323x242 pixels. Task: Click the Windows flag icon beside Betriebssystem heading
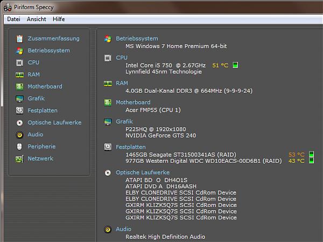click(x=108, y=39)
